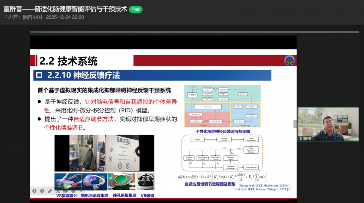Select the pen annotation tool icon
Viewport: 364px width, 203px height.
tap(50, 191)
